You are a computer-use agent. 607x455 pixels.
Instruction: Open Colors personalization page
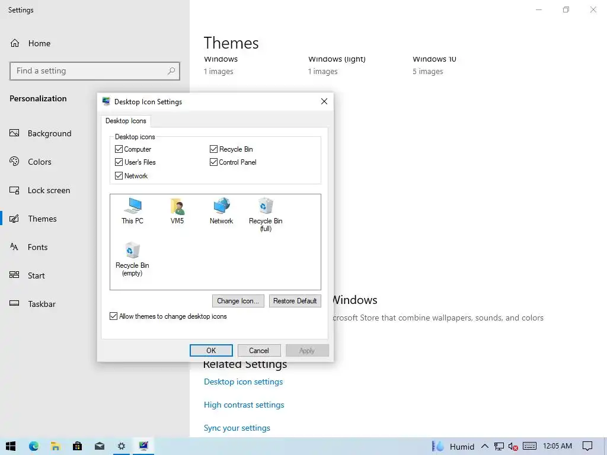coord(39,162)
